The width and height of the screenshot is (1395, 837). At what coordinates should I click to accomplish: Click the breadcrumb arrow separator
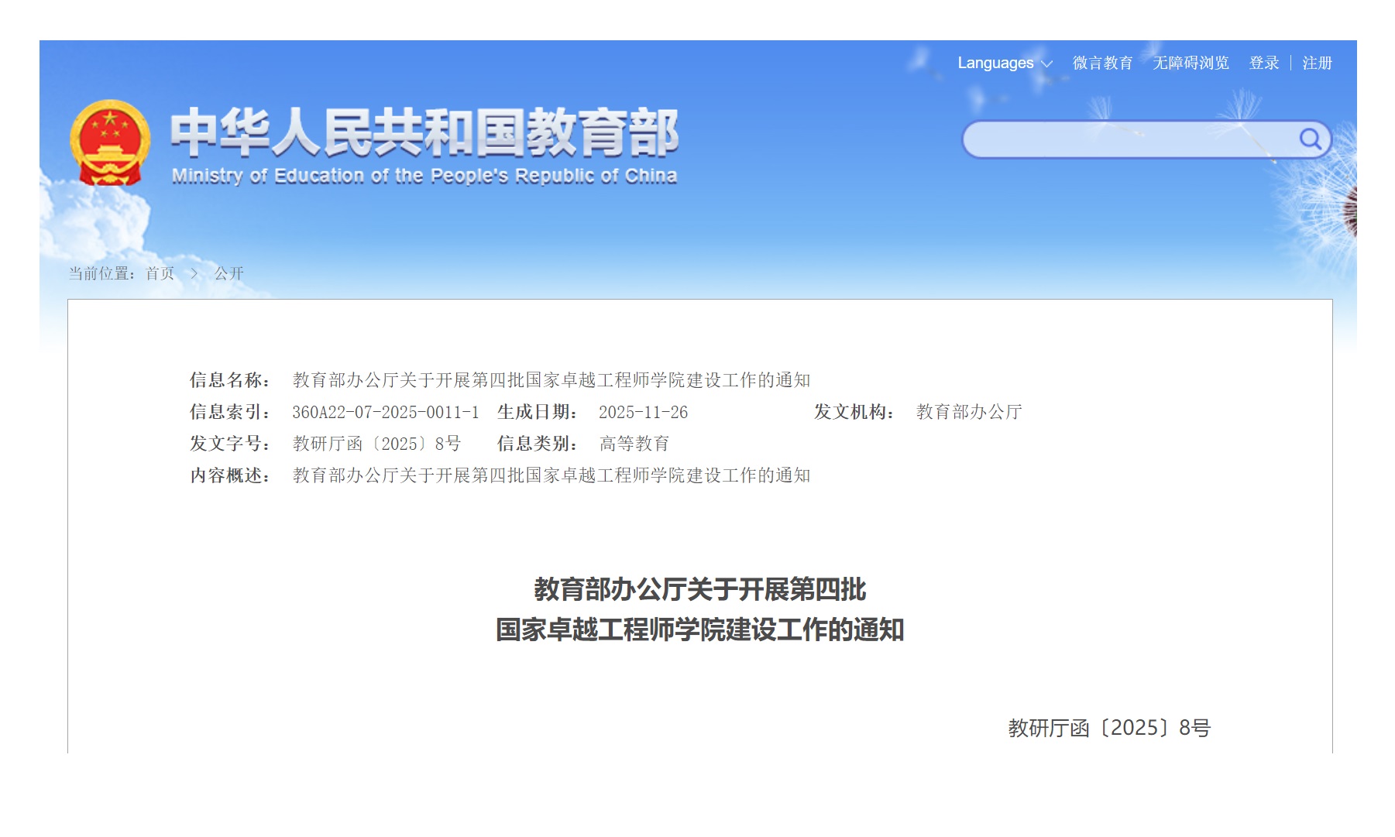coord(194,273)
